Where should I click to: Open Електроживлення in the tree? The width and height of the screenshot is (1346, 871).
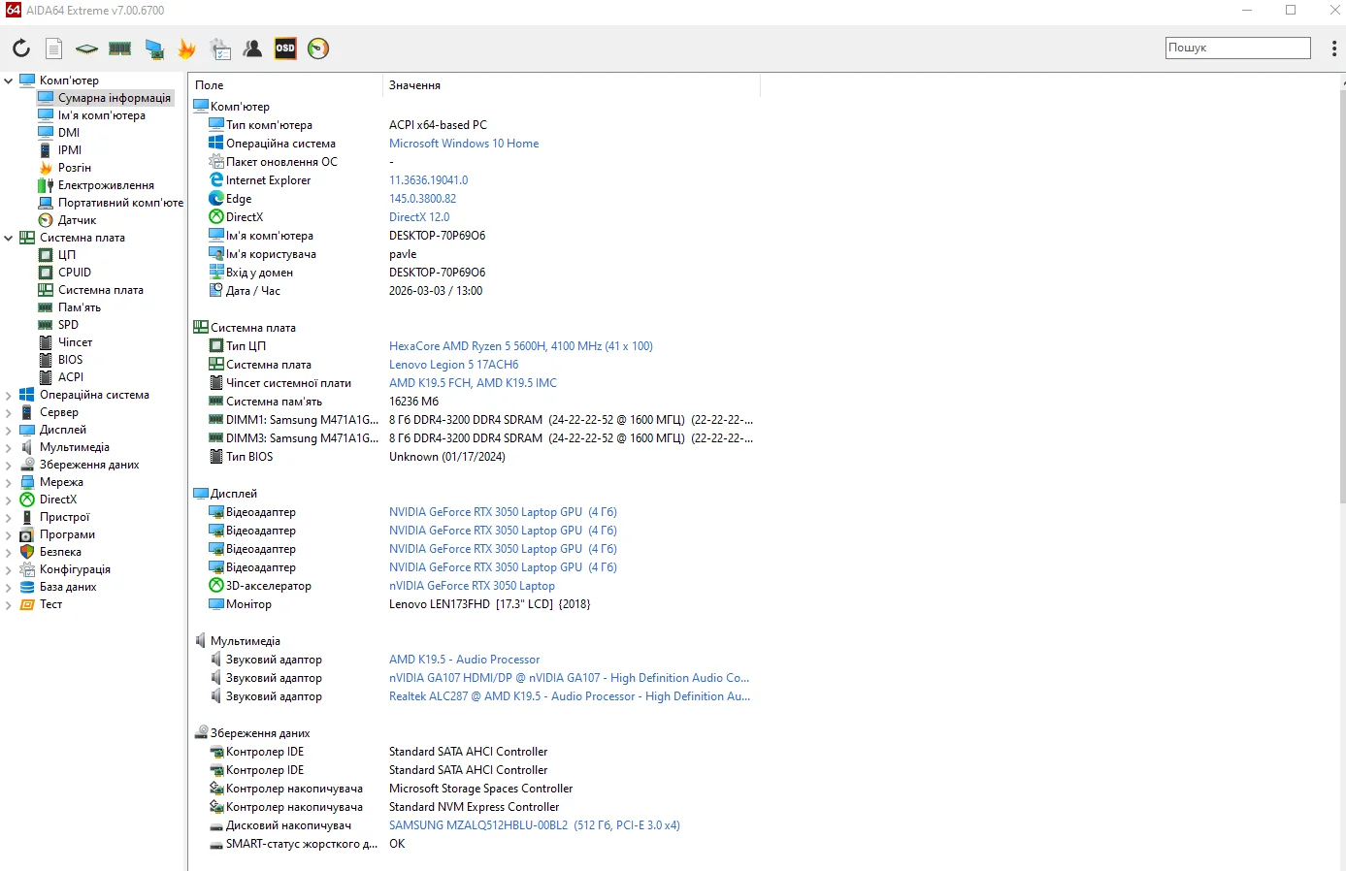coord(106,185)
